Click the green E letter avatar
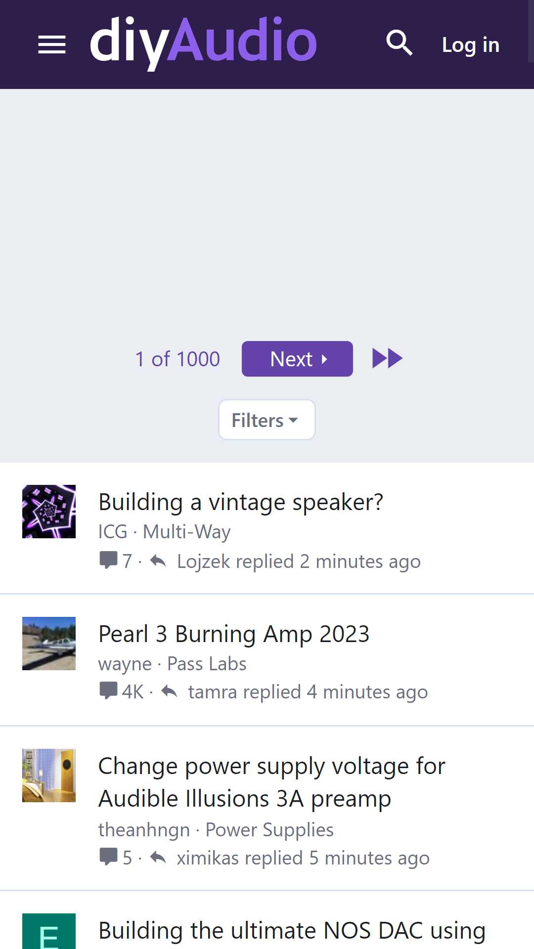Screen dimensions: 534x949 tap(49, 931)
